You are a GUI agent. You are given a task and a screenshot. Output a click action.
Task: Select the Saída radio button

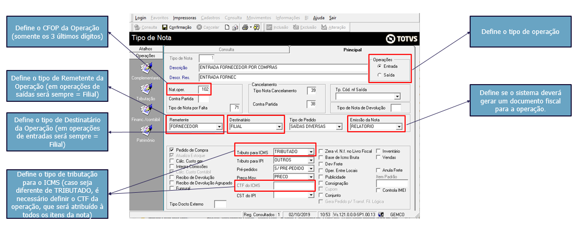point(379,75)
